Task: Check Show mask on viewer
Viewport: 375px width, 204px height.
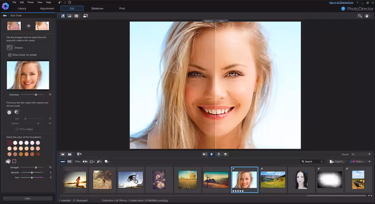Action: (9, 55)
